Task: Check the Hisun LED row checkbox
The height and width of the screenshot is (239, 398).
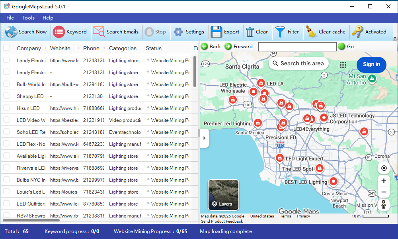Action: [6, 108]
